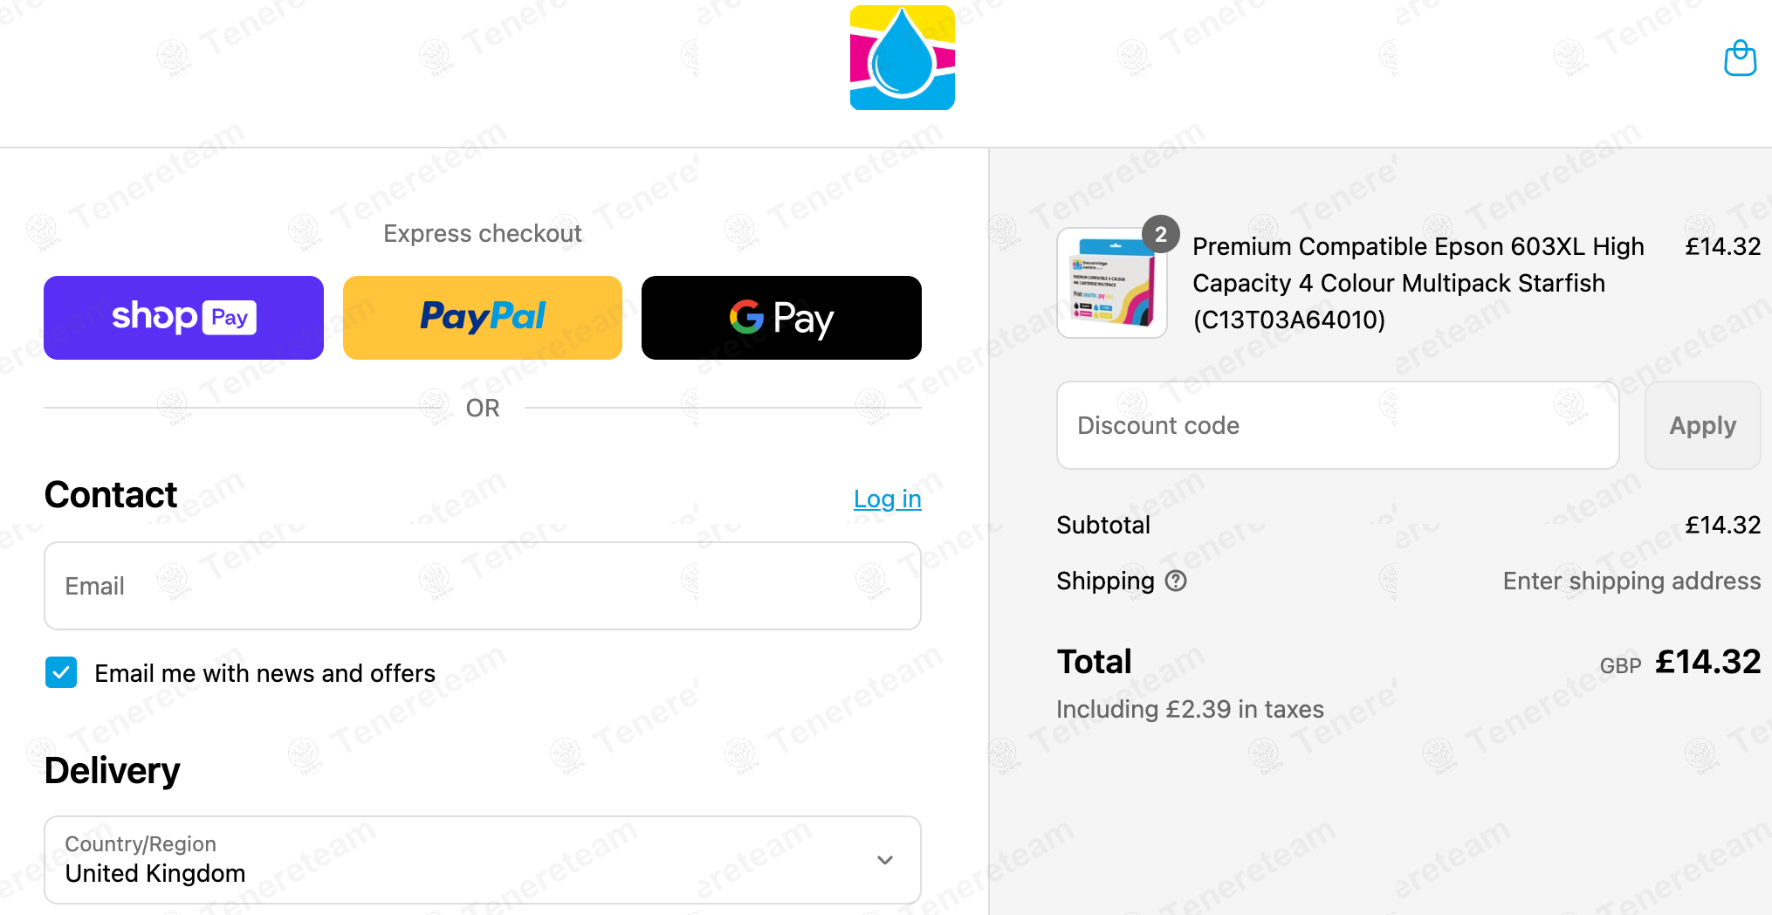Click the GBP total amount £14.32
The width and height of the screenshot is (1772, 915).
coord(1707,662)
